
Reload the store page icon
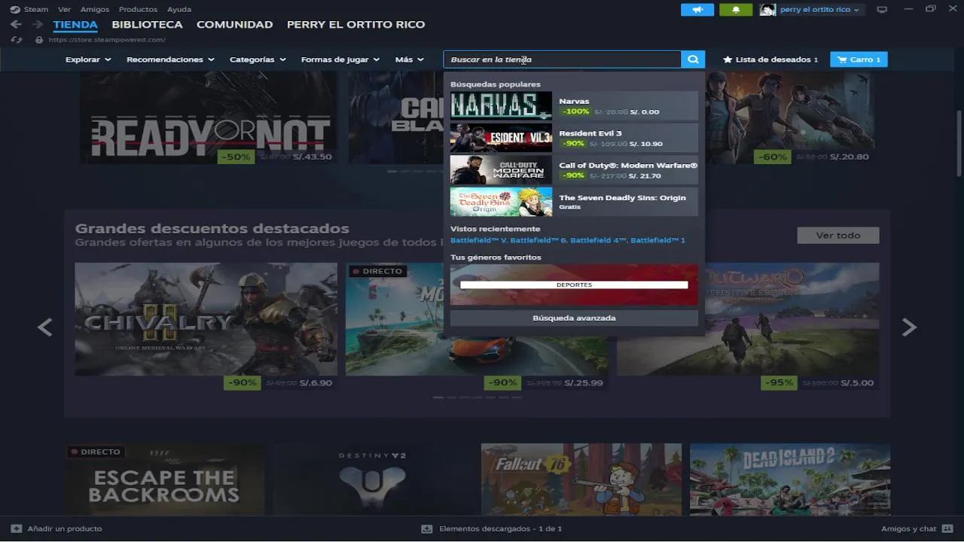[x=17, y=40]
